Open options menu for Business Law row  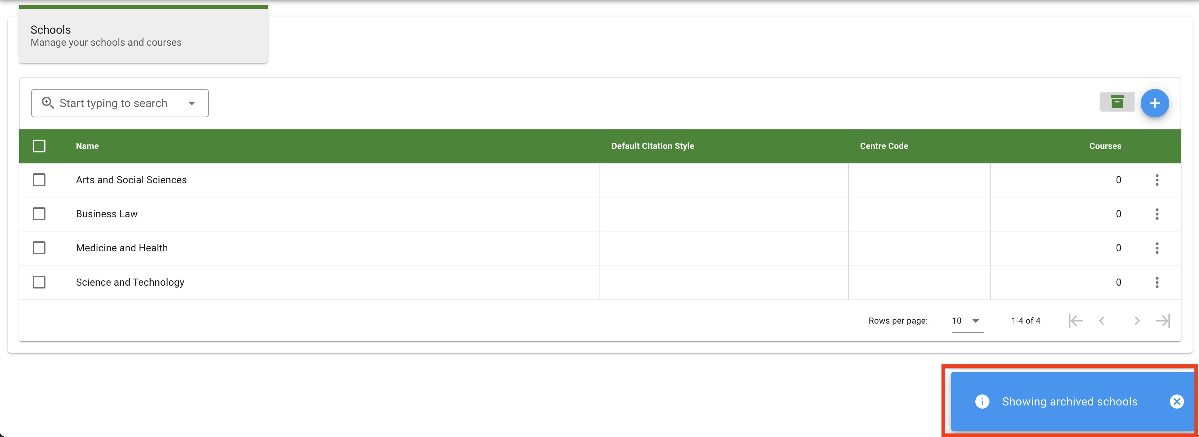(1157, 214)
